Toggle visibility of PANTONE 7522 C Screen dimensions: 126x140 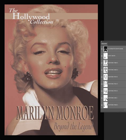[x=102, y=84]
